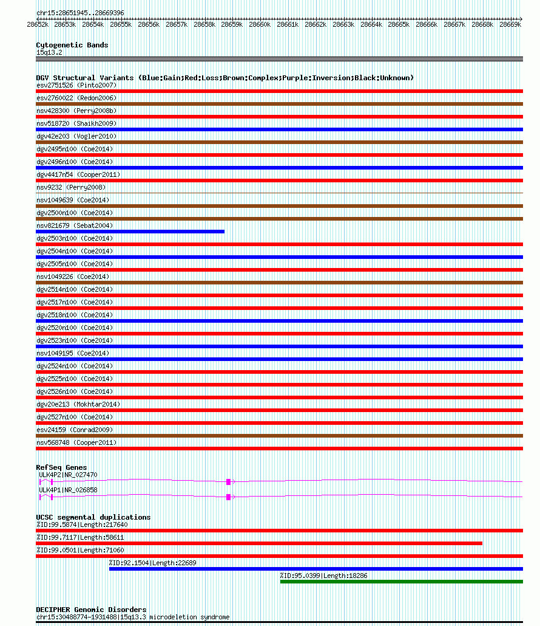Select the dgv20e213 (Mokhtar2014) label
Screen dimensions: 540x626
coord(78,404)
